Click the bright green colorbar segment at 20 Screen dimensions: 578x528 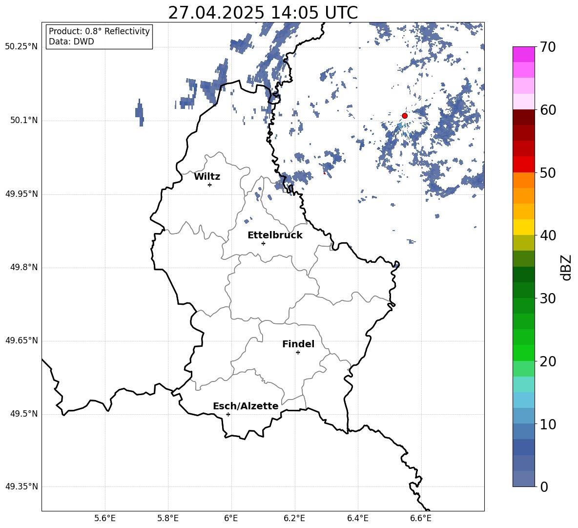pyautogui.click(x=523, y=353)
